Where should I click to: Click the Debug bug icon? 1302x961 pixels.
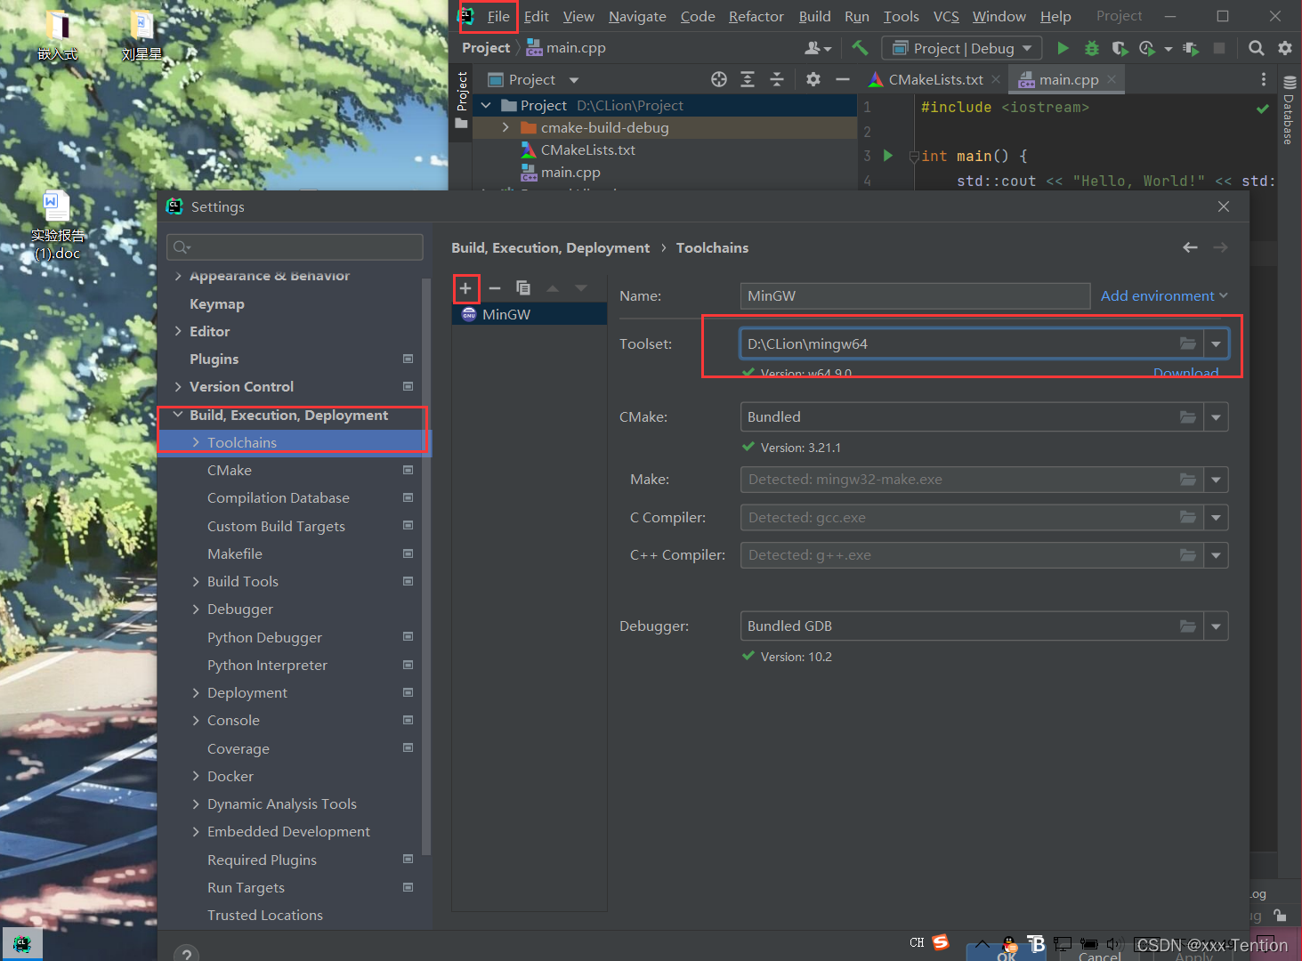[1091, 48]
